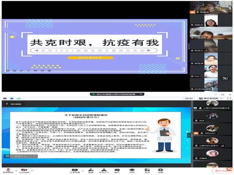The image size is (234, 175).
Task: Click the meeting info icon at top left
Action: [x=4, y=98]
